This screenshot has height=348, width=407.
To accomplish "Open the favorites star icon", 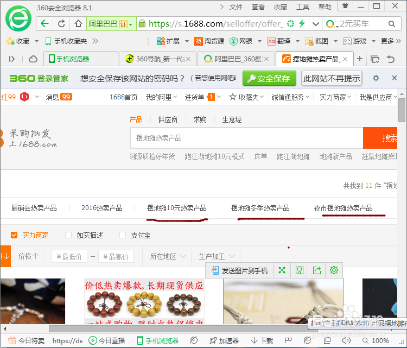I will (x=10, y=41).
